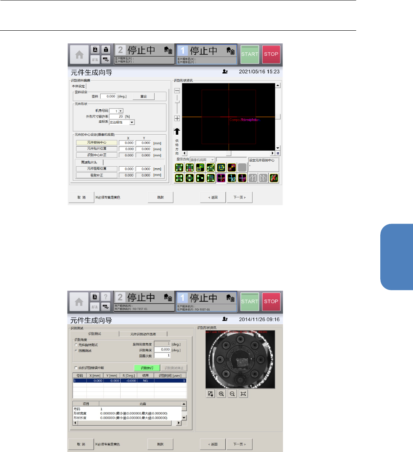
Task: Click the 识别角度 input field
Action: point(162,350)
